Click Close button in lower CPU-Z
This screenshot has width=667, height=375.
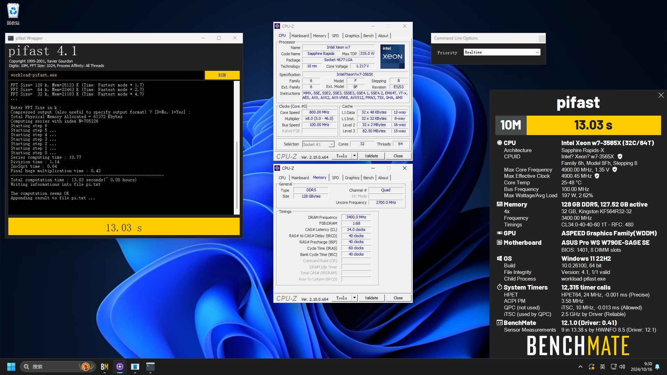pos(398,298)
